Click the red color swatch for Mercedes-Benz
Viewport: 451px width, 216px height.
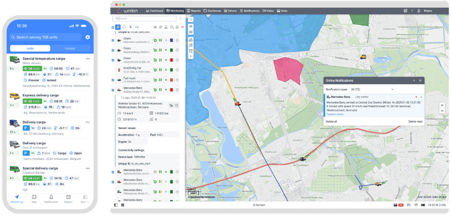click(170, 89)
